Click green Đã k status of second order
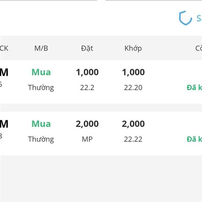Image resolution: width=202 pixels, height=202 pixels. point(194,139)
